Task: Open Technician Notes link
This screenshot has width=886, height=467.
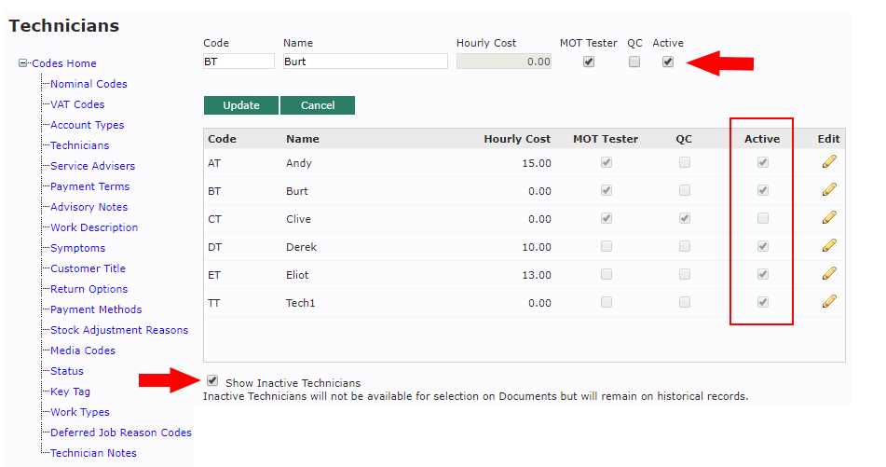Action: click(93, 453)
